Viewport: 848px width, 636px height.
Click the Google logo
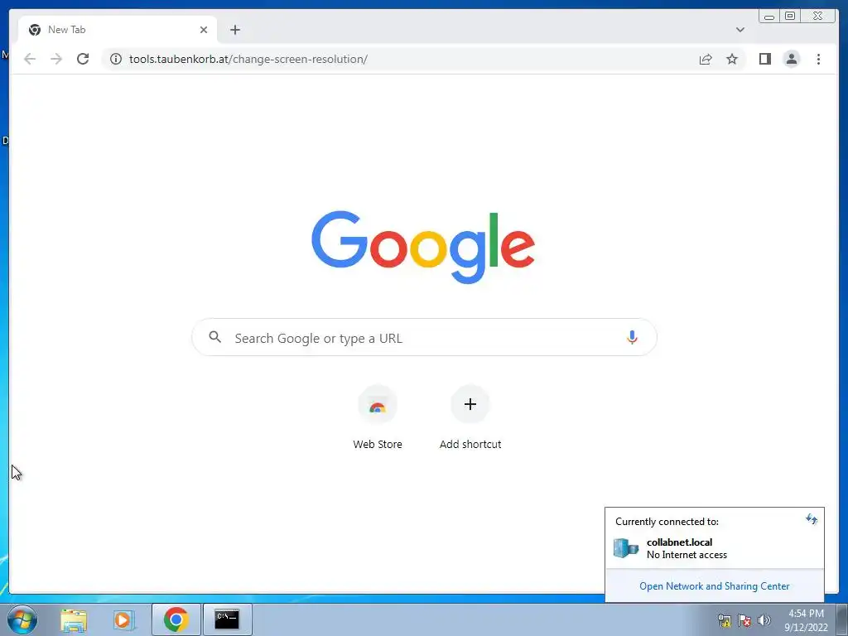pos(423,247)
